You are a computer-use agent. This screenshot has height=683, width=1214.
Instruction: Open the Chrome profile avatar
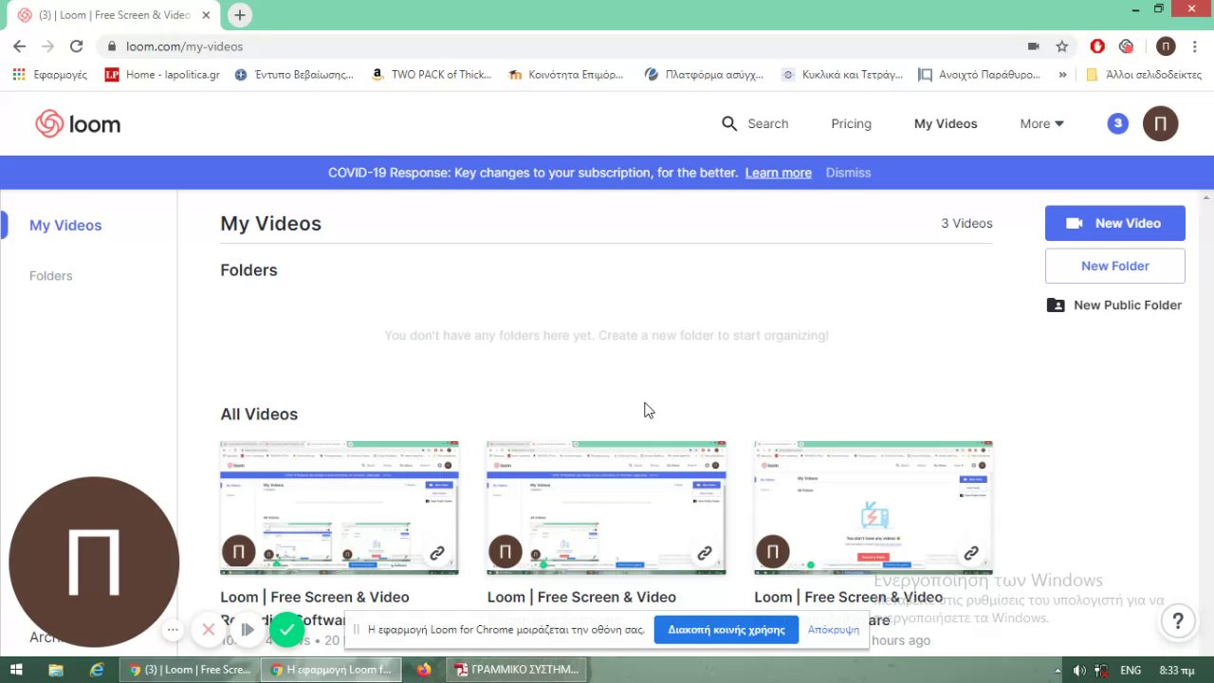tap(1166, 46)
